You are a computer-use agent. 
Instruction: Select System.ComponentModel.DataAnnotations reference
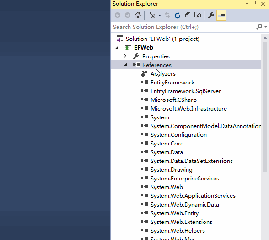pyautogui.click(x=206, y=126)
